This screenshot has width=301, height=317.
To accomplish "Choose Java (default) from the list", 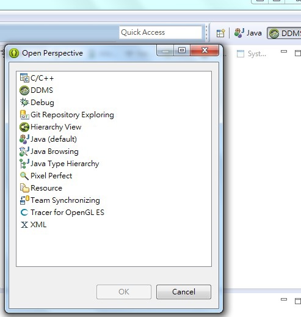I will (54, 139).
